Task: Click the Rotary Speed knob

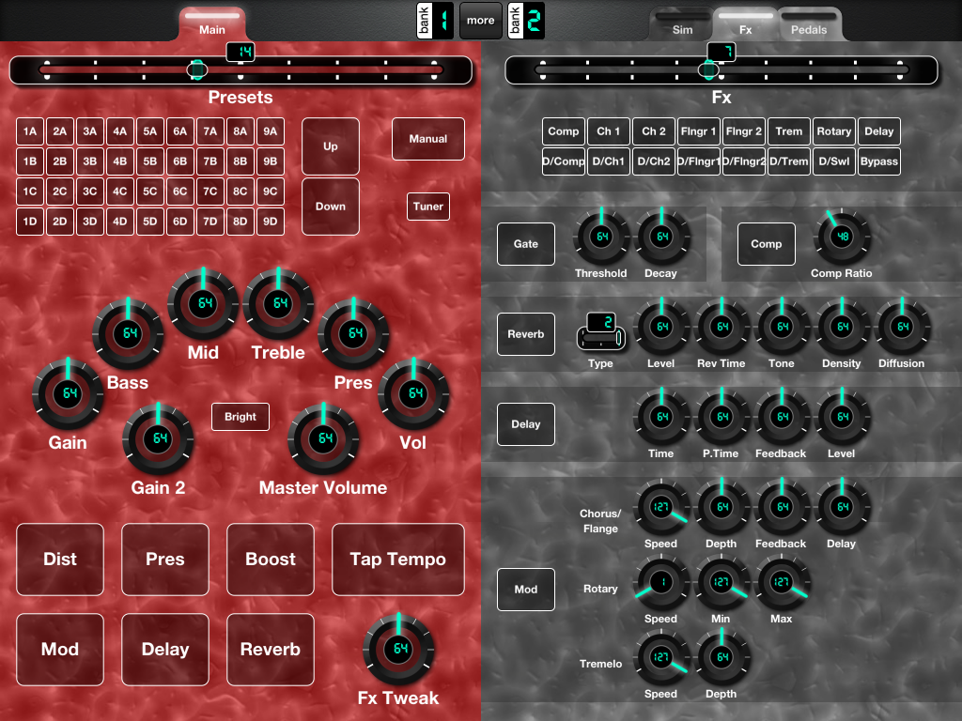Action: [x=661, y=582]
